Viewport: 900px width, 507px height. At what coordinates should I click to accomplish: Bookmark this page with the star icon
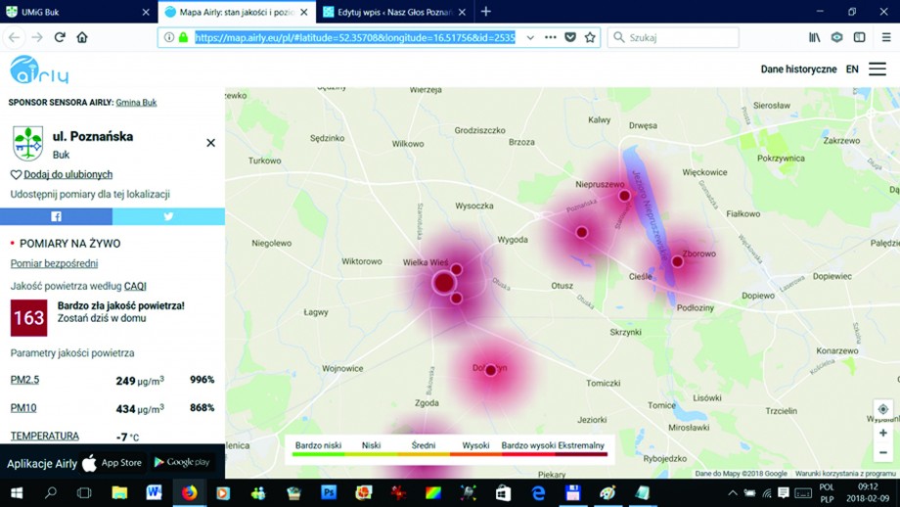590,37
